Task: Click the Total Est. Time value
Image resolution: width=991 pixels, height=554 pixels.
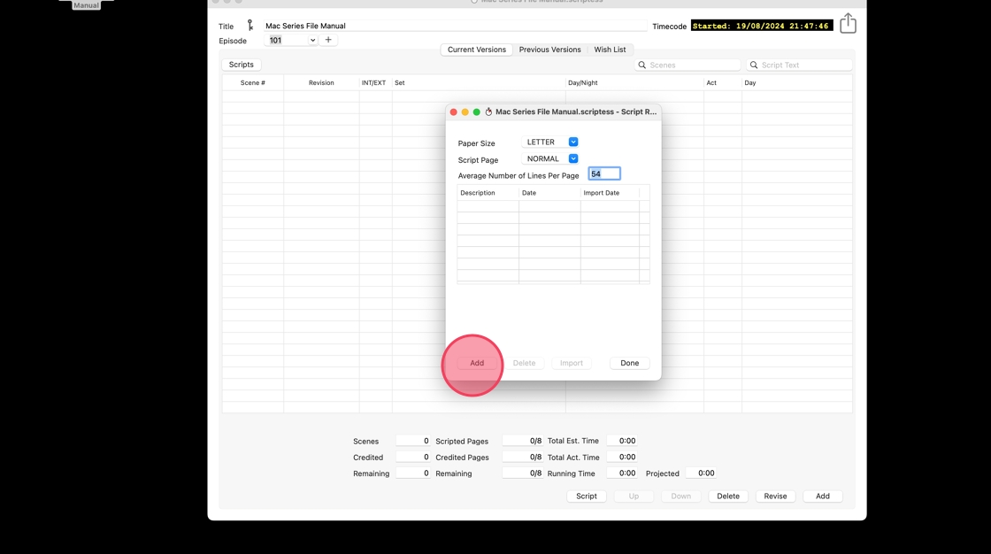Action: [623, 441]
